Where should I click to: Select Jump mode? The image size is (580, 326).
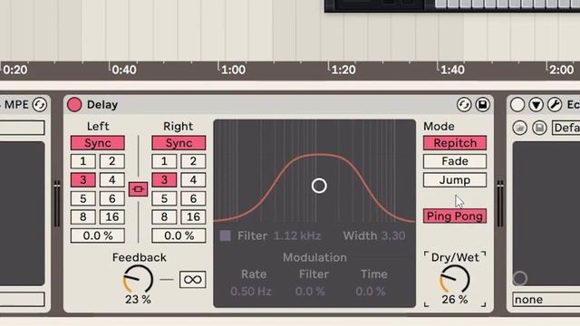tap(455, 180)
